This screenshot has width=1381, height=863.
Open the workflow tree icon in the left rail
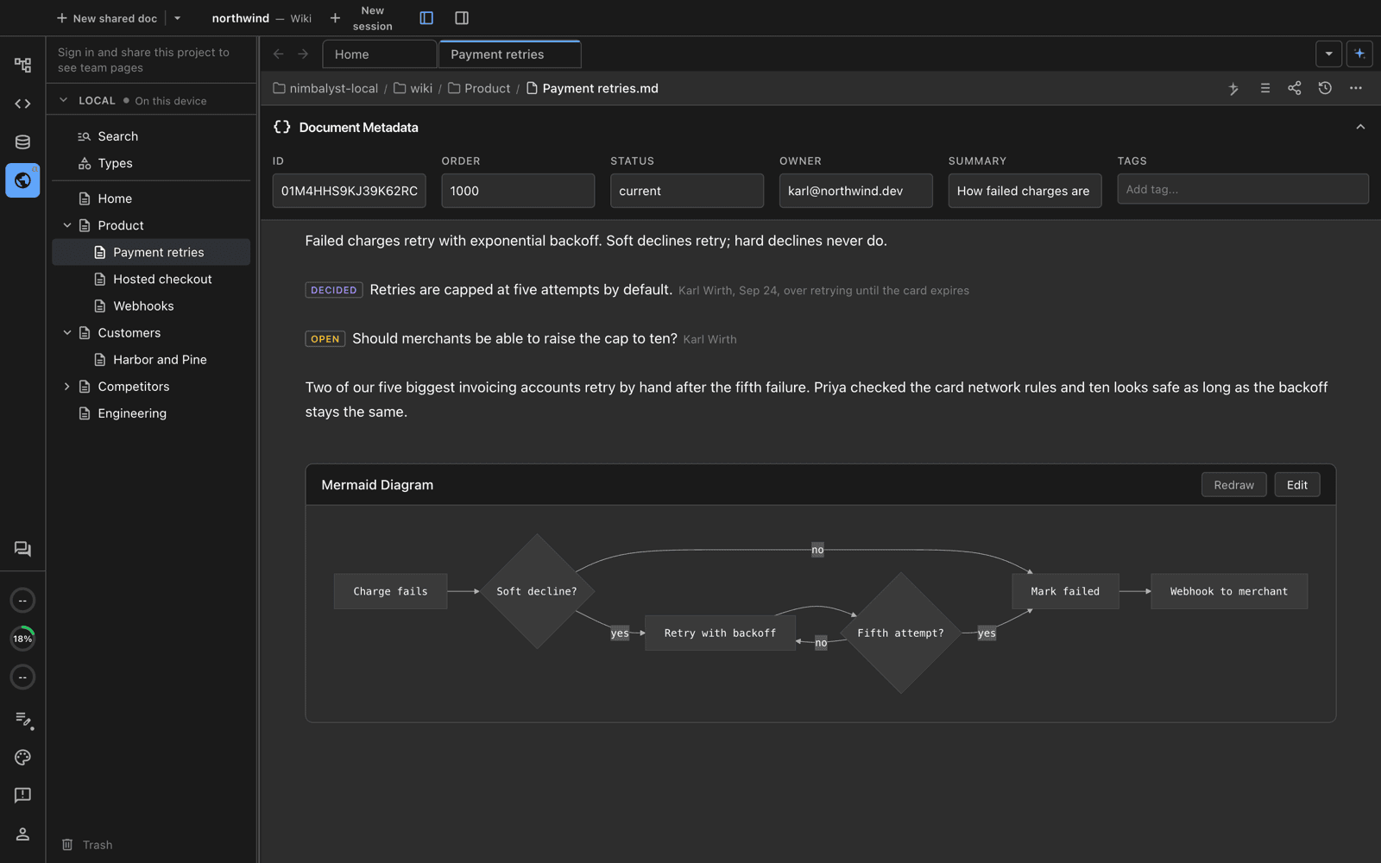22,65
